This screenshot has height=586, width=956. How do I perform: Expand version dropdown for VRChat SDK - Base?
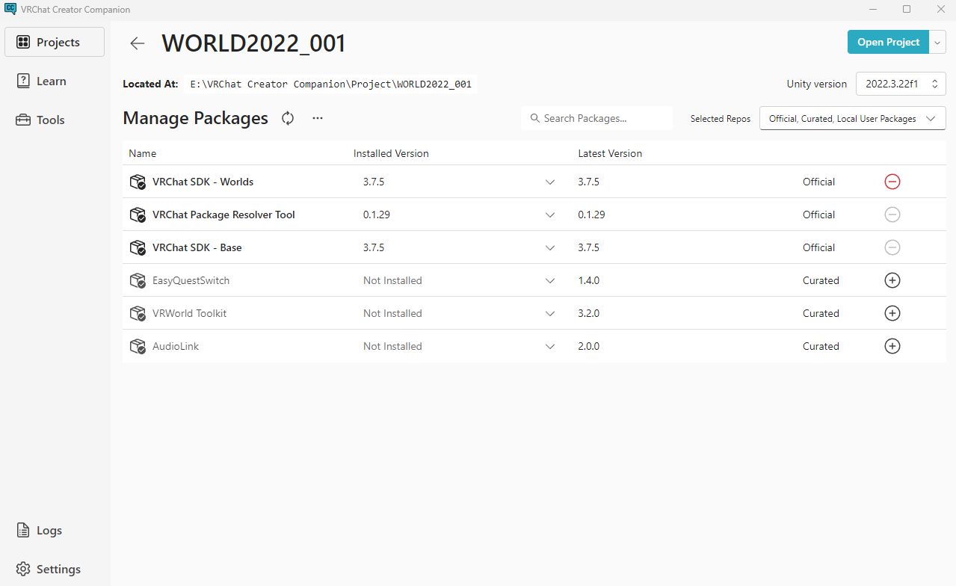pos(550,247)
